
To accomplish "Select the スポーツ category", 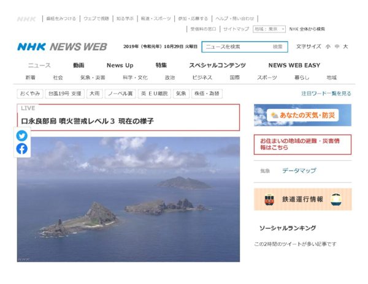I will [267, 78].
